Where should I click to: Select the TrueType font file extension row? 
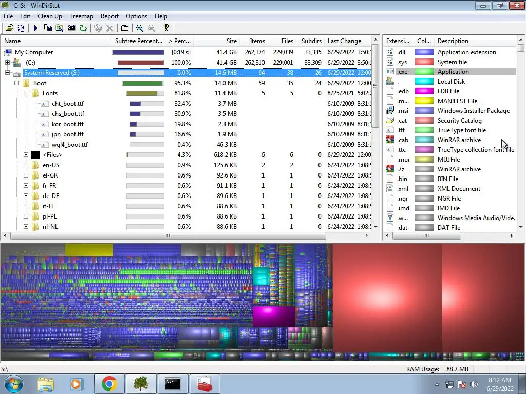[451, 130]
